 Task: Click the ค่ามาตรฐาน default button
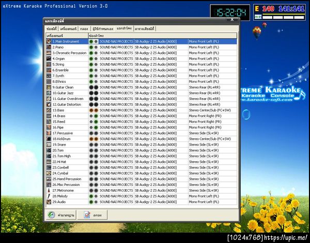click(61, 215)
